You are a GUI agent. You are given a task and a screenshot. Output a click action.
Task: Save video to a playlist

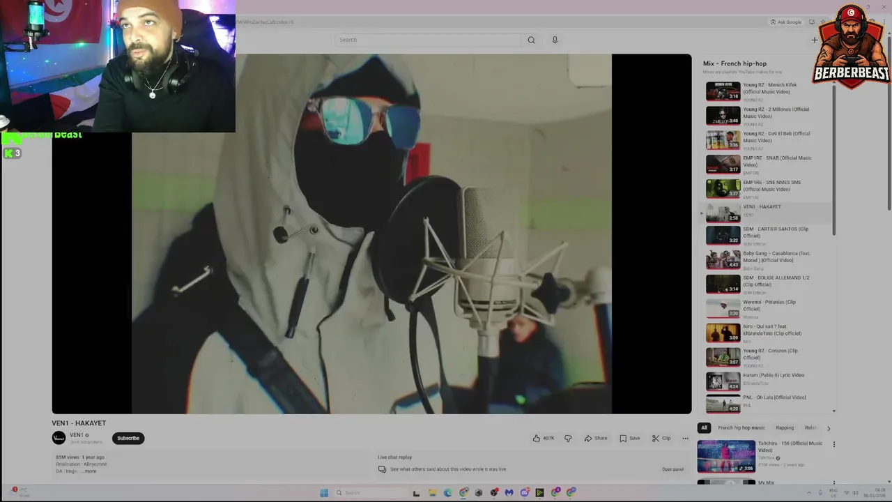coord(629,438)
